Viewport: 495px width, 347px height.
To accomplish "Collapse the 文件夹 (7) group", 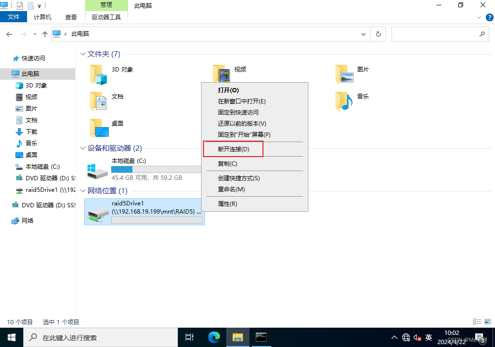I will [x=83, y=54].
